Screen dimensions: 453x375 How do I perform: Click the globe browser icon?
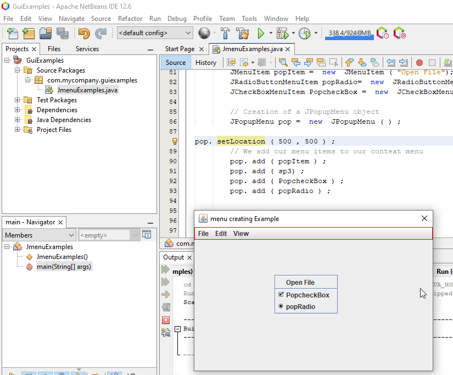(x=204, y=34)
